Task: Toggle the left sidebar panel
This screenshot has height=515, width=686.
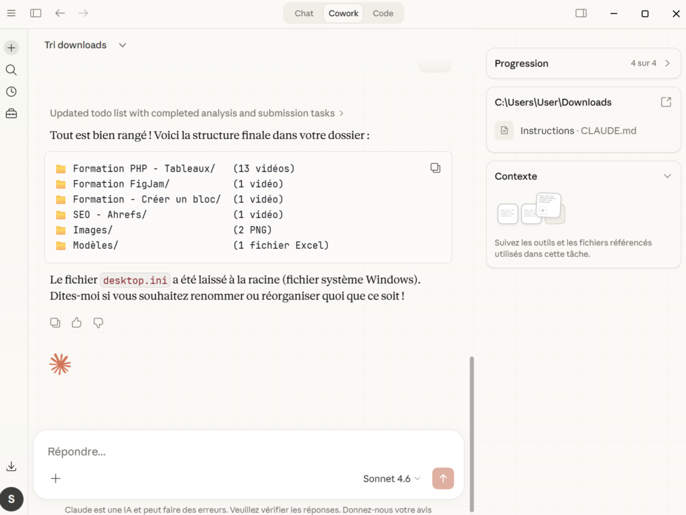Action: [36, 13]
